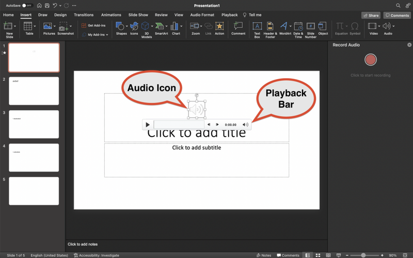Image resolution: width=413 pixels, height=258 pixels.
Task: Close the Record Audio pane
Action: click(409, 45)
